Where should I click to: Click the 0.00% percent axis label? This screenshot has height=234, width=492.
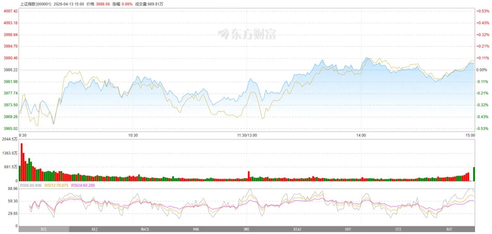click(x=482, y=70)
